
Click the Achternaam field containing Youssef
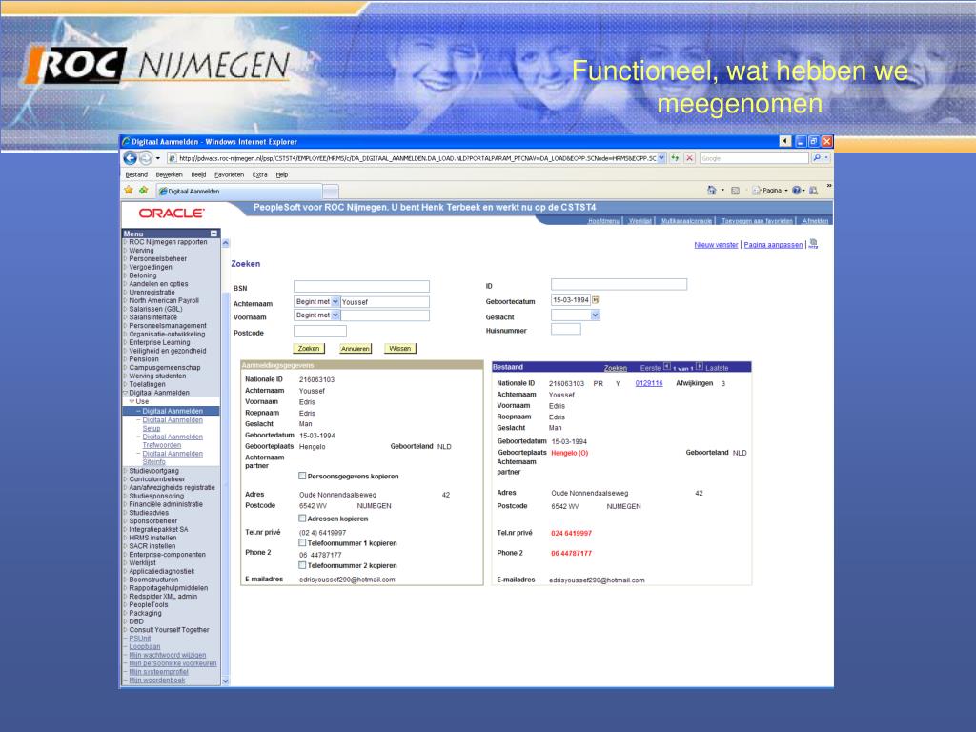point(384,302)
